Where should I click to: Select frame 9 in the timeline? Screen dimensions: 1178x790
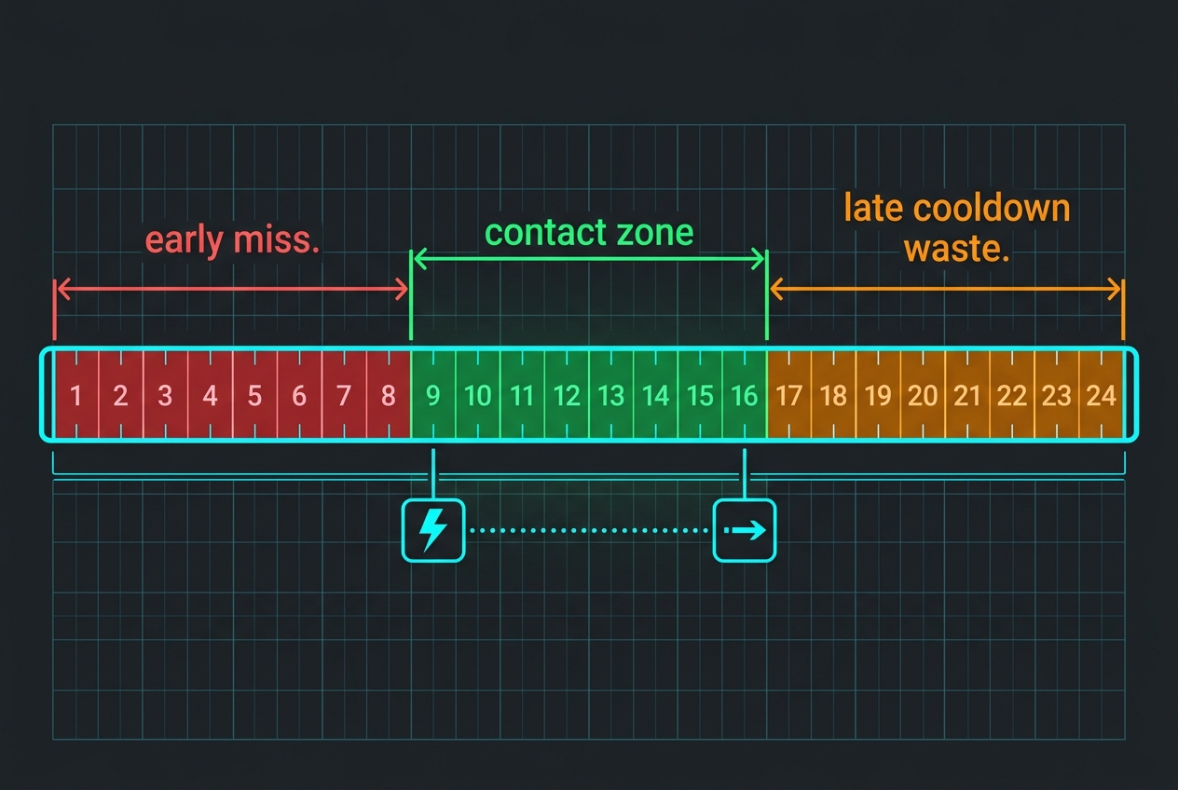pos(433,395)
